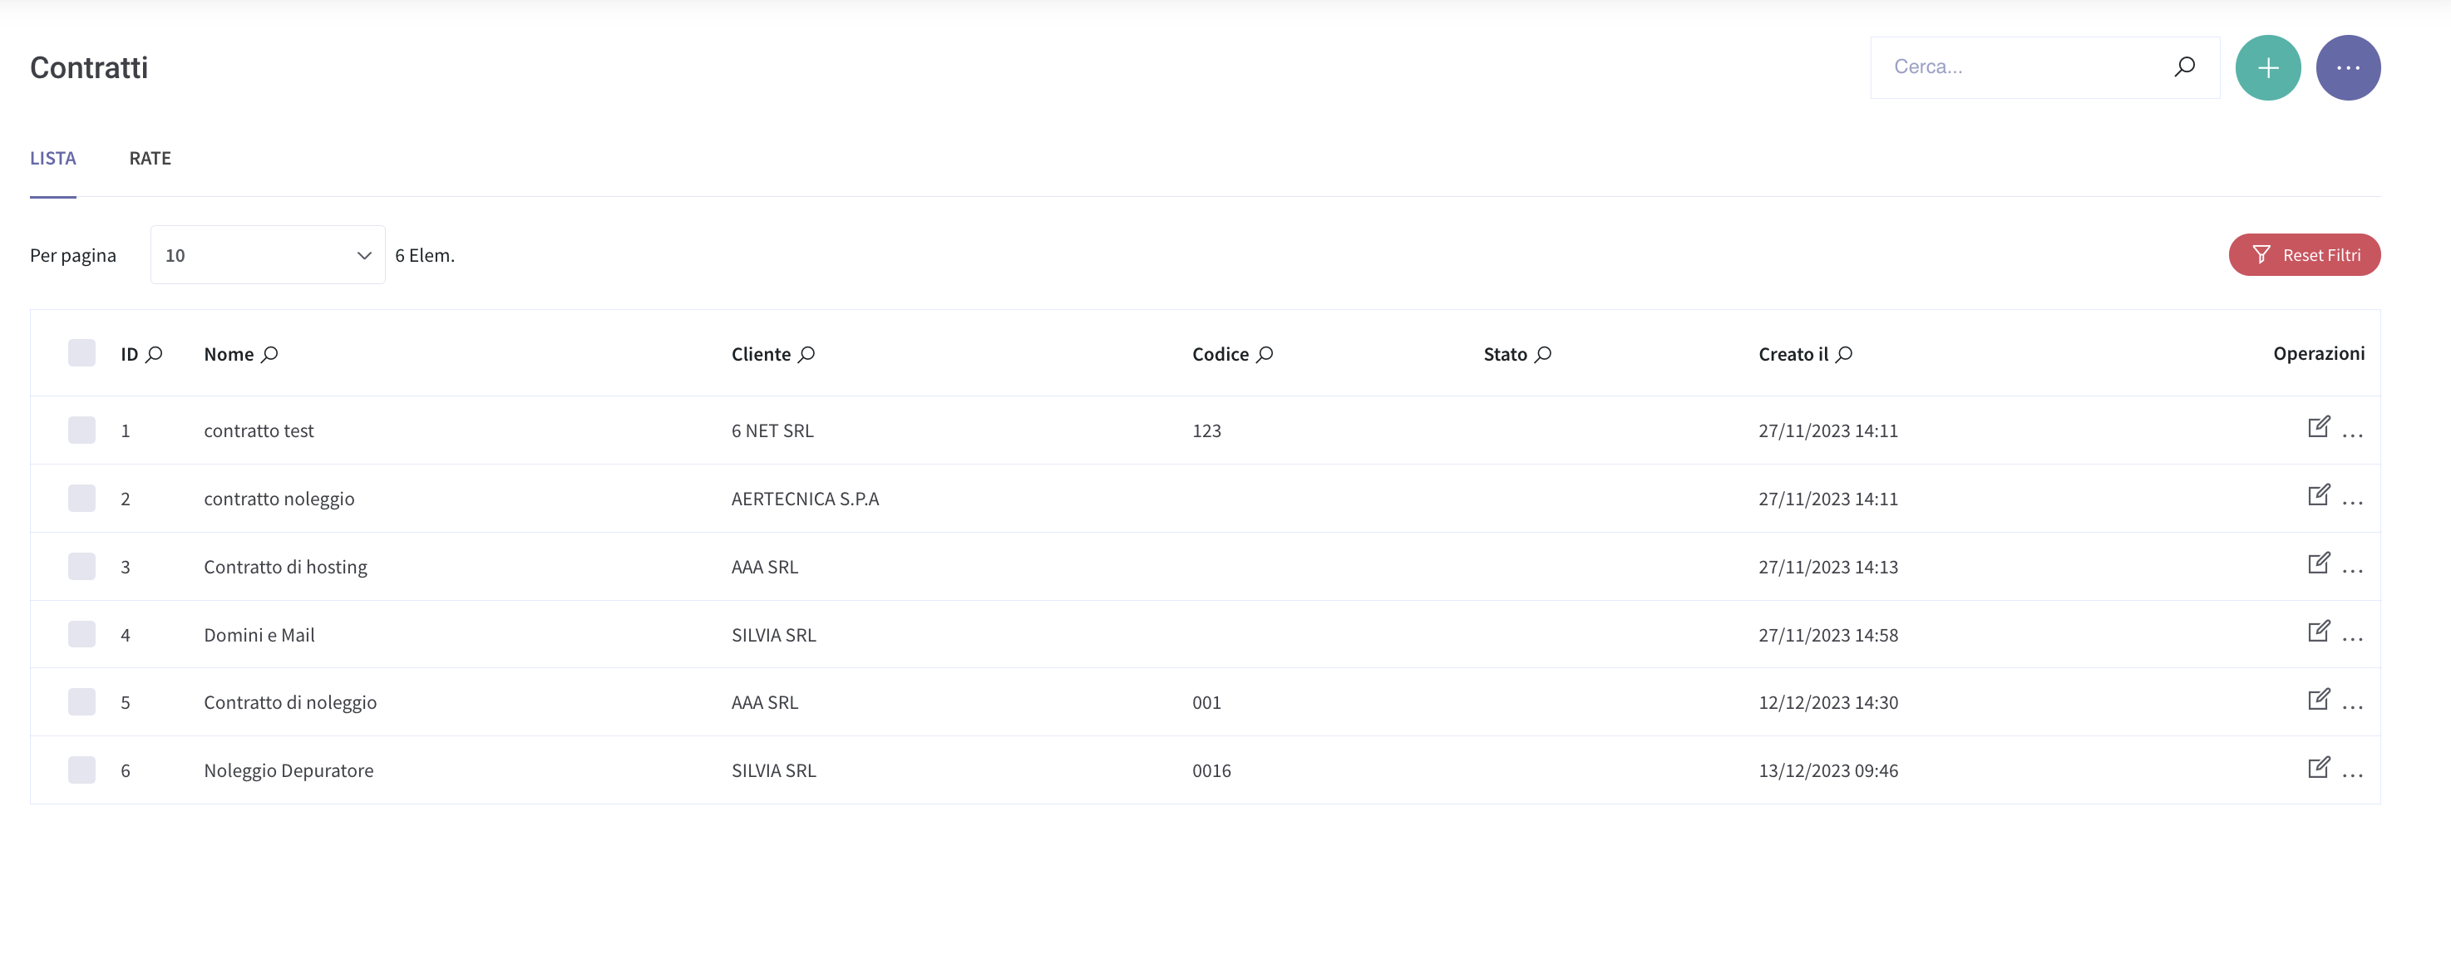Switch to the LISTA tab

click(x=52, y=158)
